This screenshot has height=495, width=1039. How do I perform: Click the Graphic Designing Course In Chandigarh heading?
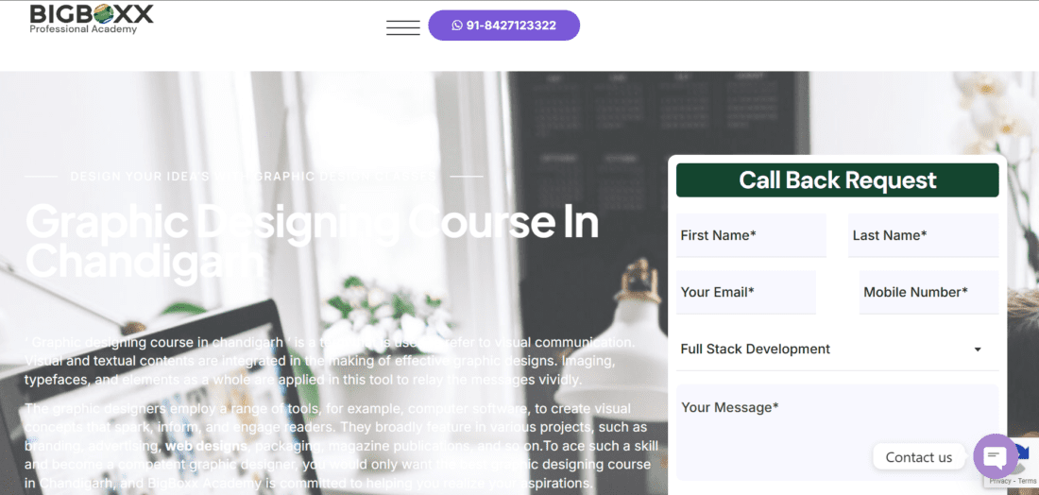click(x=312, y=242)
